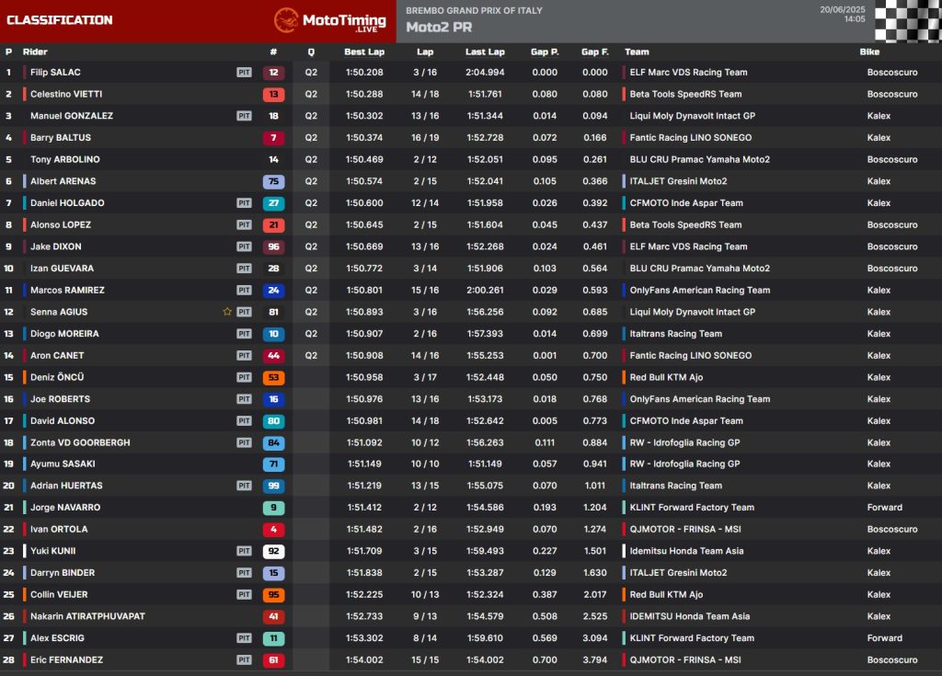Select rider name Adrian HUERTAS
The width and height of the screenshot is (942, 676).
pyautogui.click(x=66, y=486)
